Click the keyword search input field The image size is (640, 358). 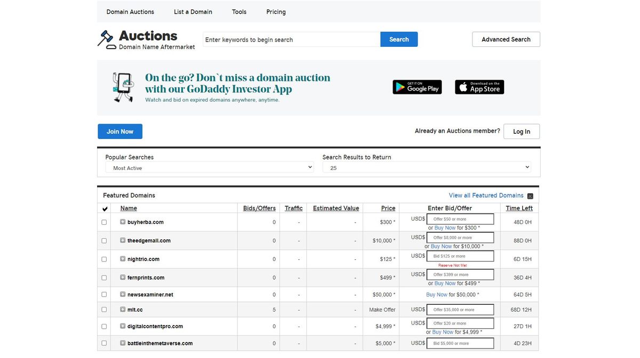291,39
